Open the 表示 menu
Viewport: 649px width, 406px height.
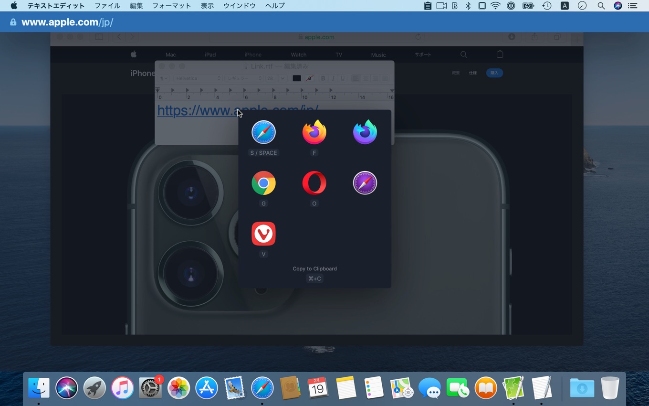click(x=207, y=6)
